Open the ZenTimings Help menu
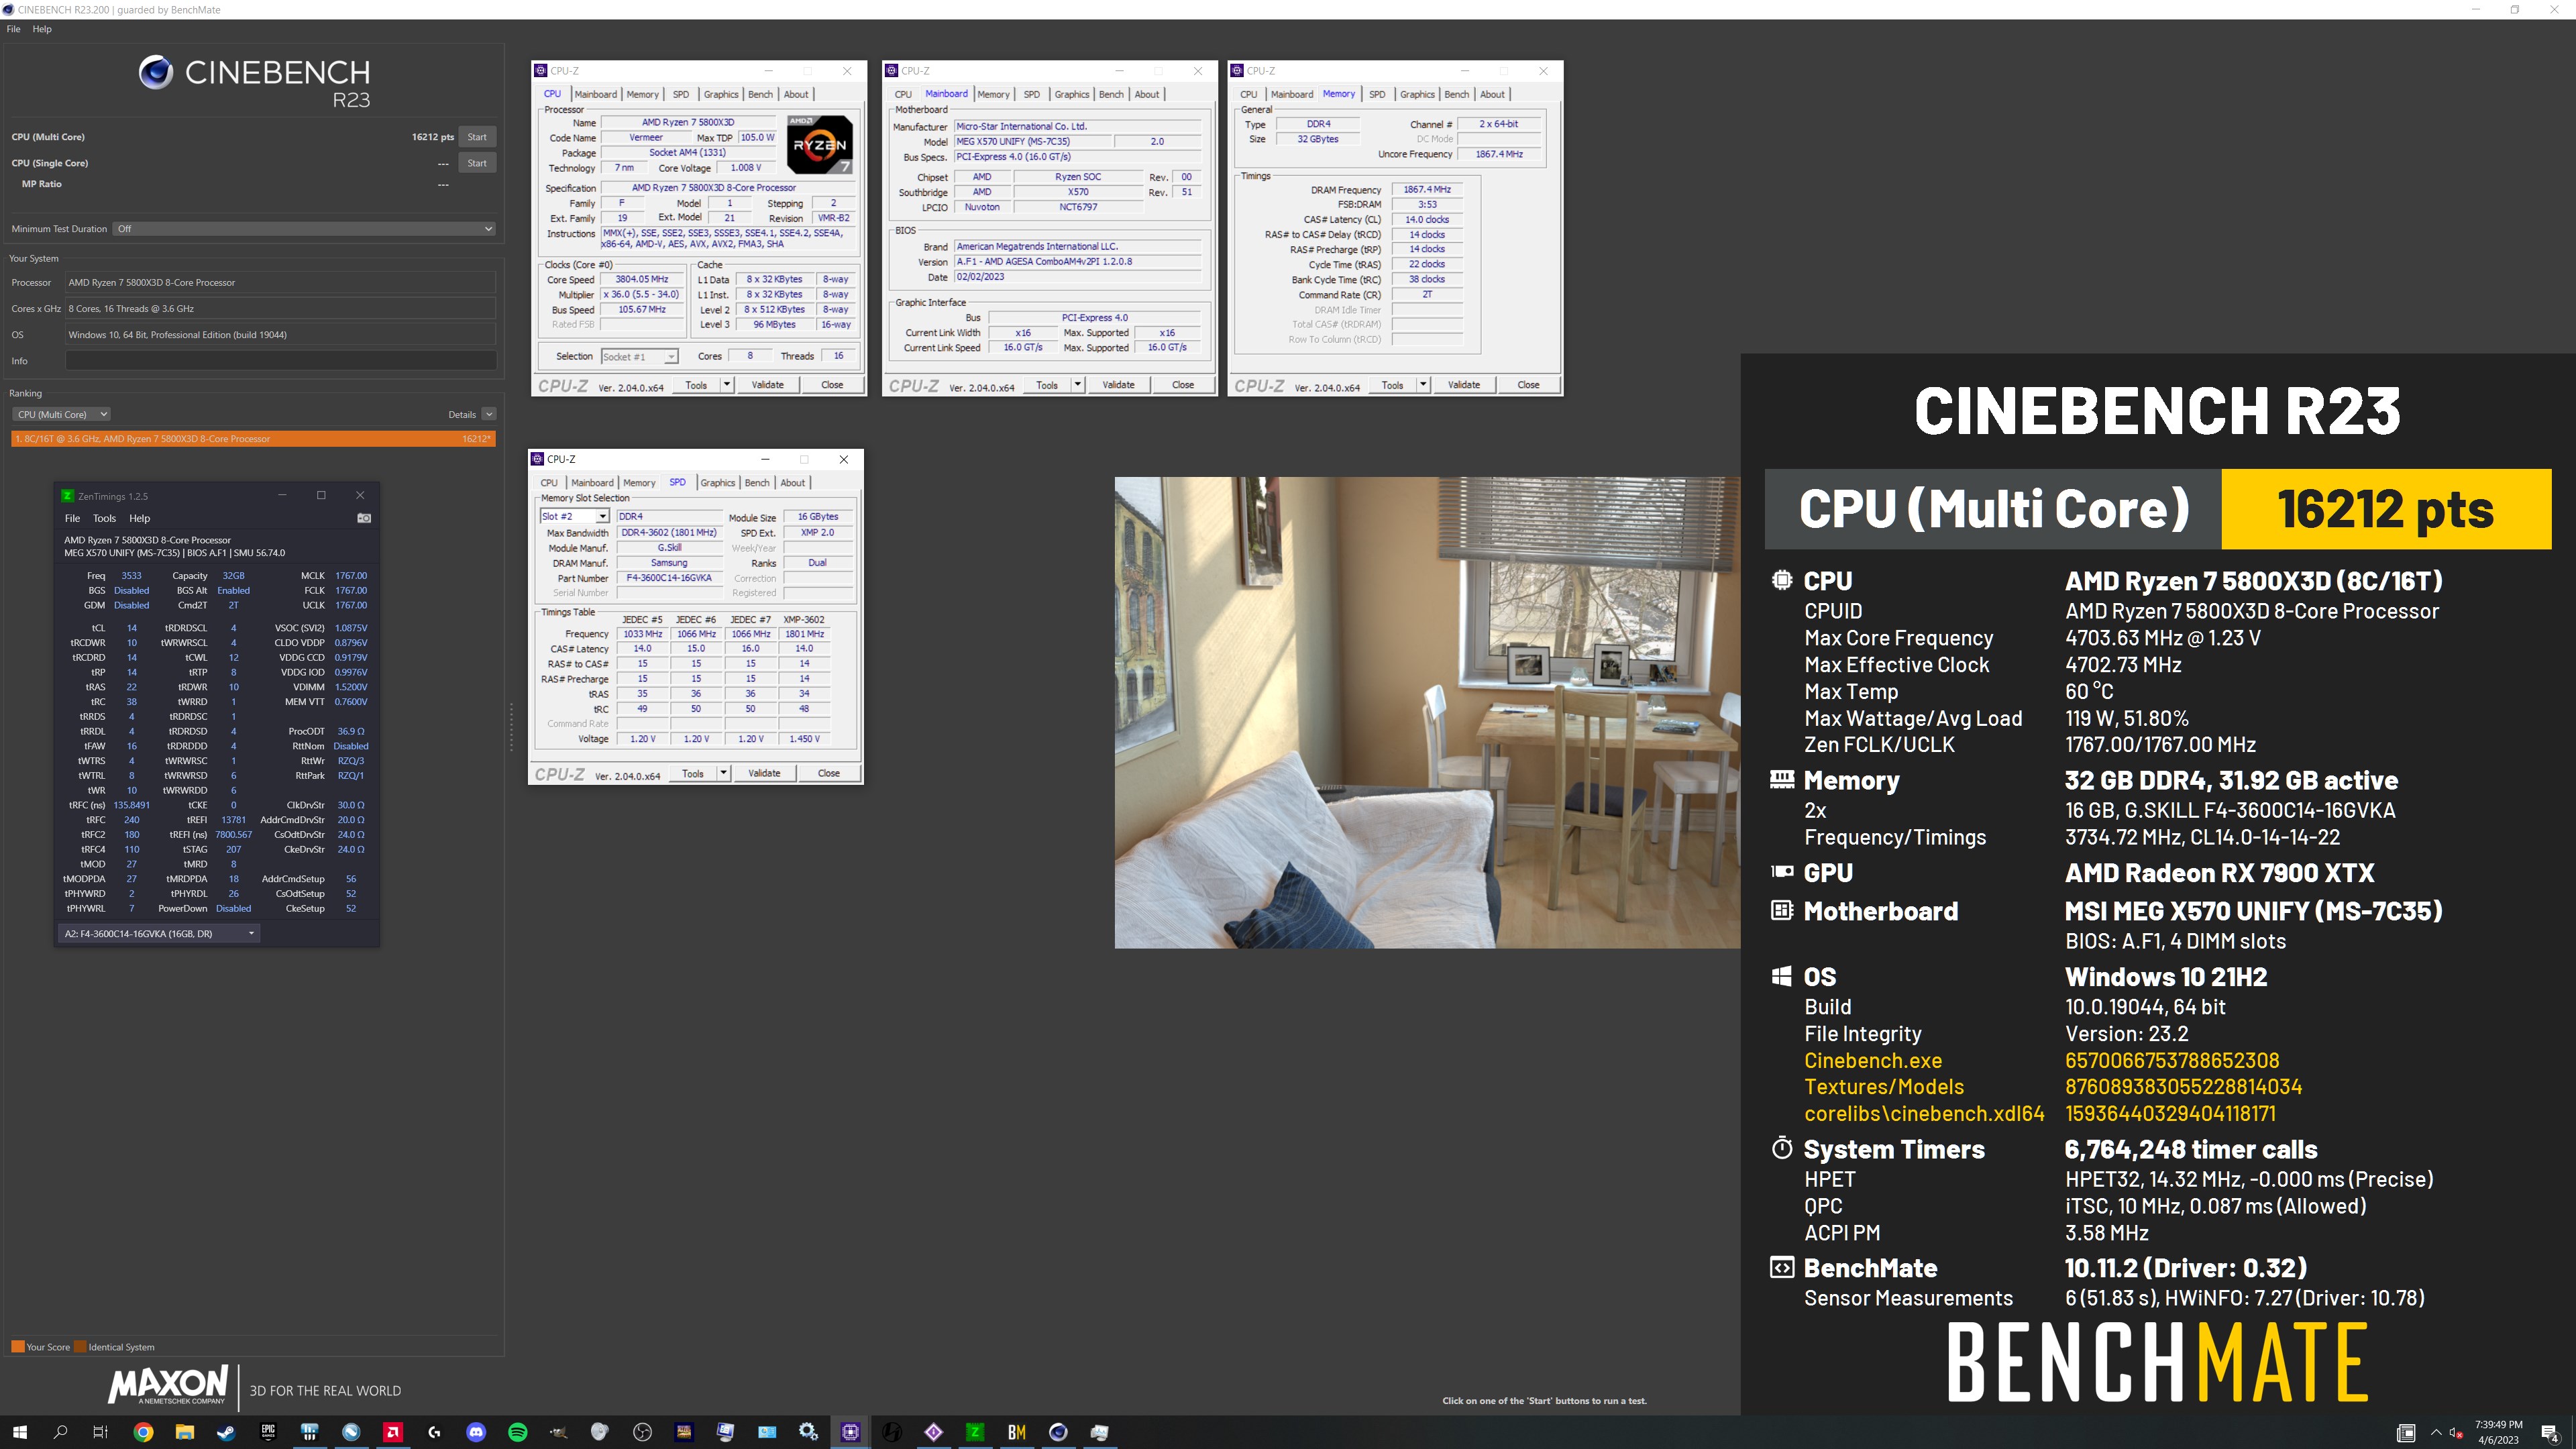This screenshot has height=1449, width=2576. [x=139, y=518]
